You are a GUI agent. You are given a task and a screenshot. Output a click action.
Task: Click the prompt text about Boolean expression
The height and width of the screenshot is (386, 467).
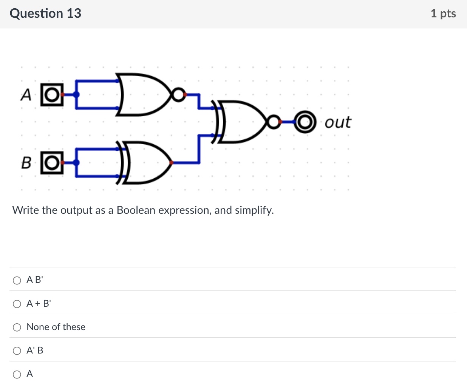[x=143, y=210]
